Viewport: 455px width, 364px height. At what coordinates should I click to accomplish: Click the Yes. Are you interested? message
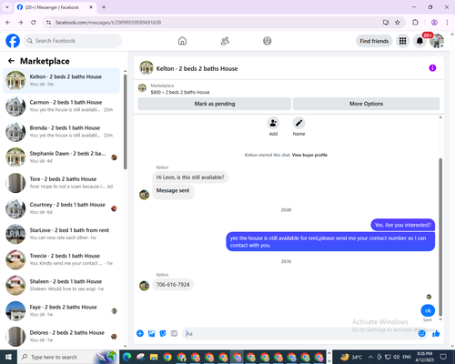[x=403, y=225]
